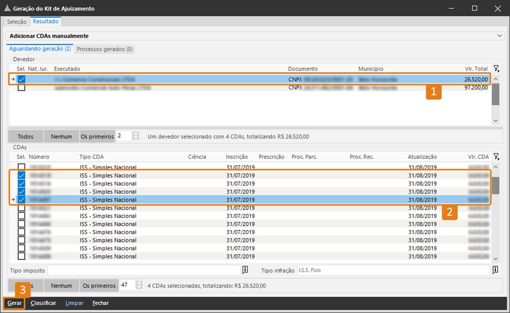Viewport: 510px width, 313px height.
Task: Check the debtor row with total 97.200,00
Action: (21, 87)
